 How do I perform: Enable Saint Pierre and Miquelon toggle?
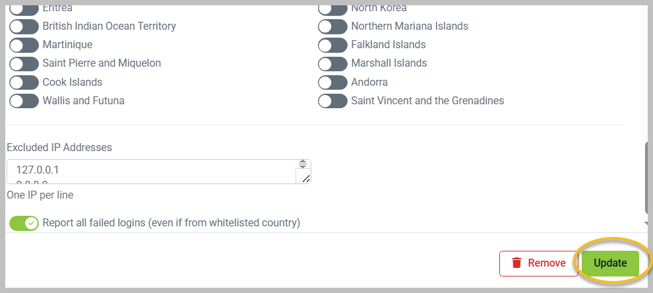24,63
